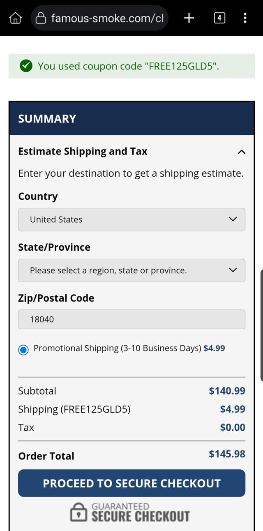Open the browser three-dot menu

pyautogui.click(x=245, y=18)
